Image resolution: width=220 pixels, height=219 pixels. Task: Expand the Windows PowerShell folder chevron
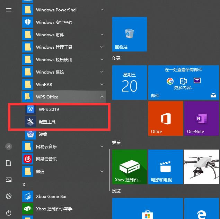point(102,10)
